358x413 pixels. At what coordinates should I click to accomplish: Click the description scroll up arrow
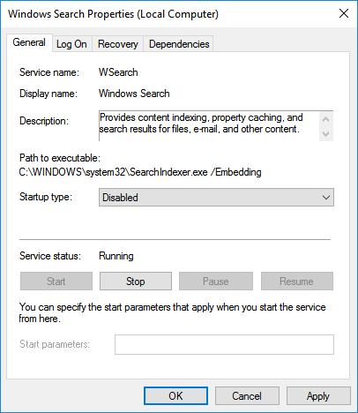click(325, 119)
